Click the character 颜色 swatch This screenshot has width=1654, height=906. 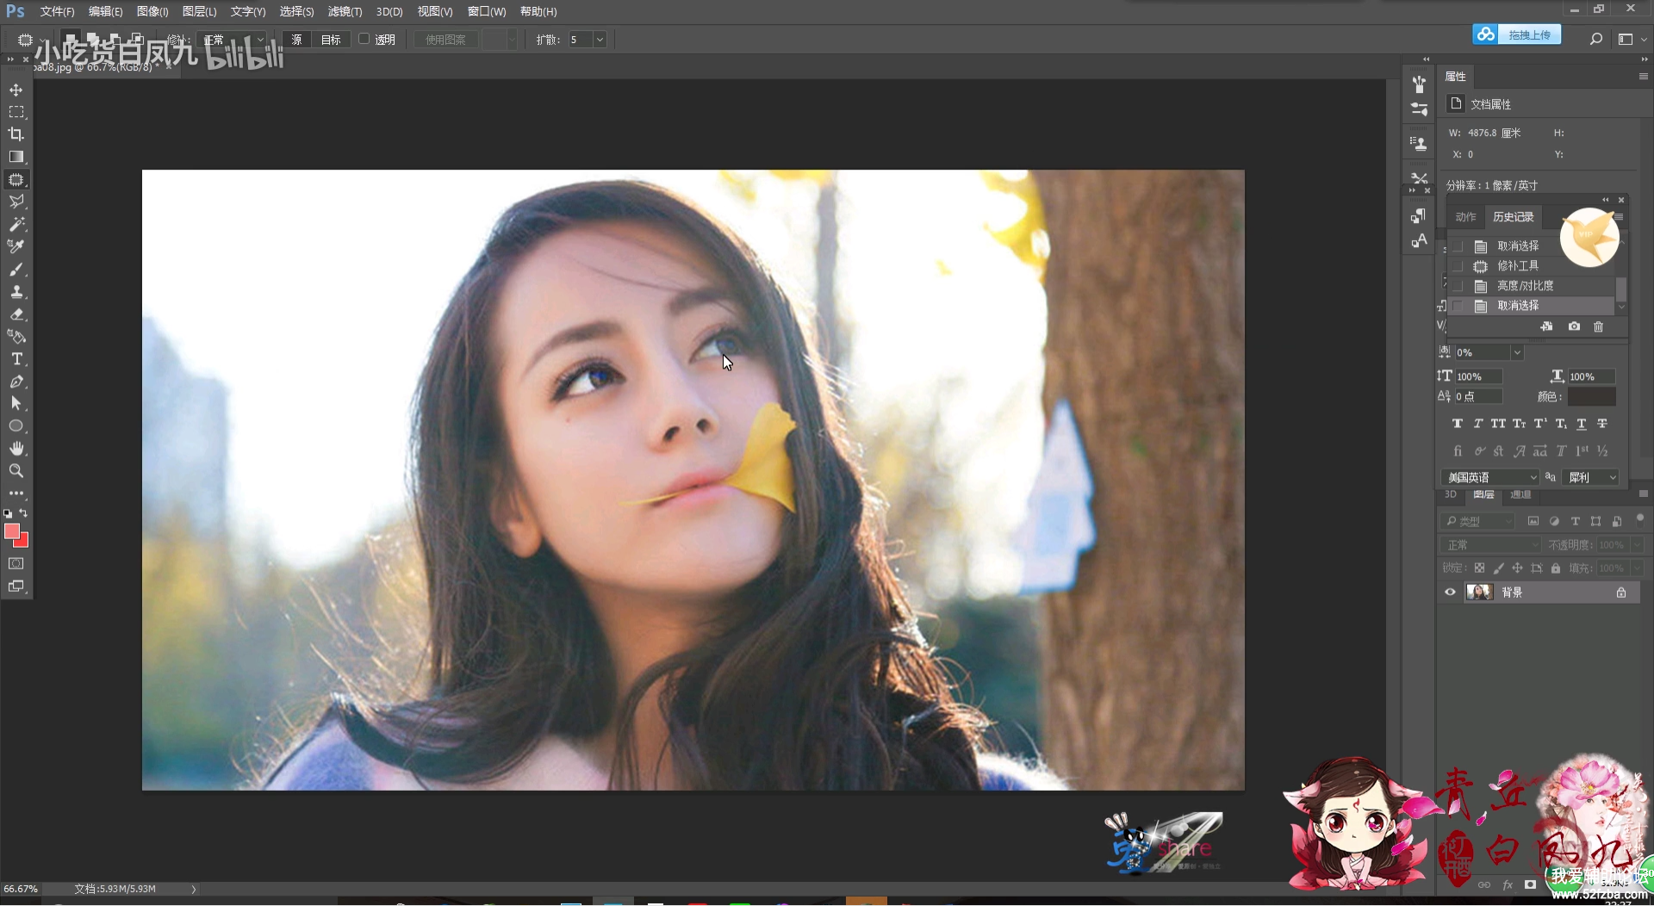click(x=1591, y=397)
